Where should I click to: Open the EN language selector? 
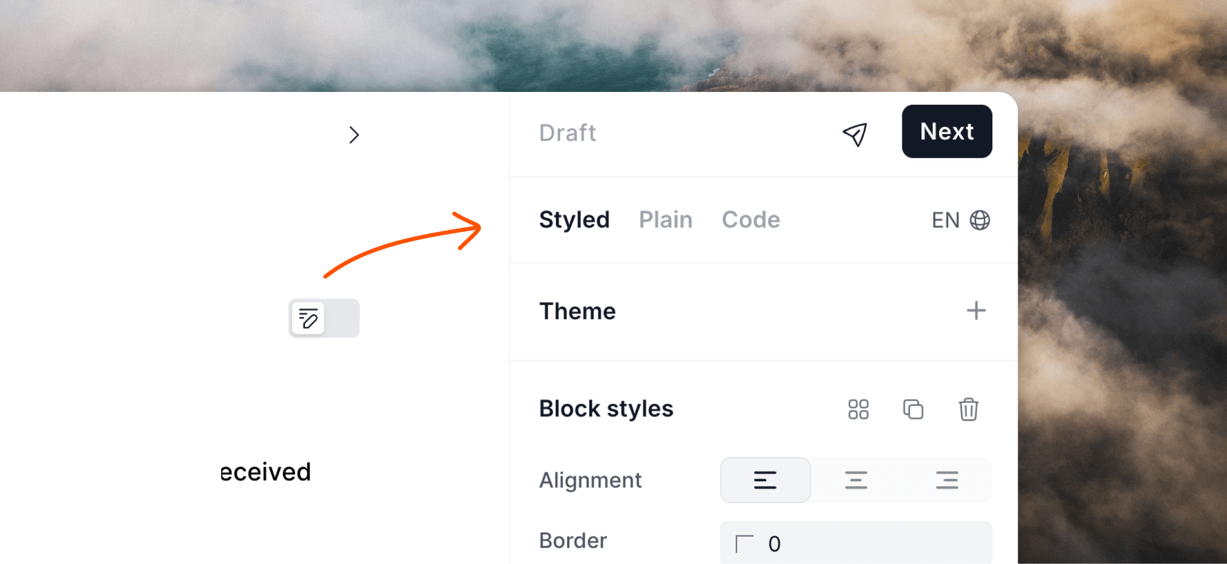pyautogui.click(x=961, y=220)
